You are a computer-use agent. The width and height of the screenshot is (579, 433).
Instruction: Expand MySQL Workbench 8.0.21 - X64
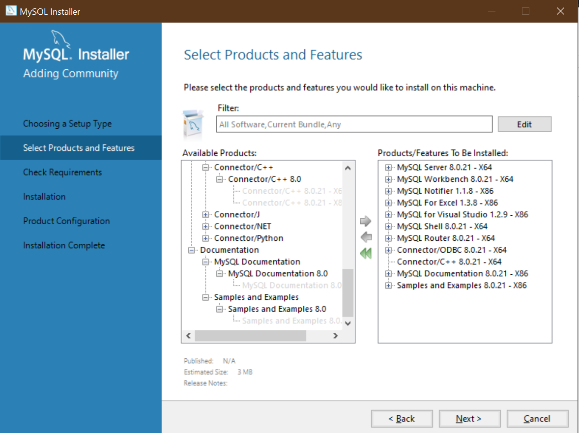tap(388, 179)
